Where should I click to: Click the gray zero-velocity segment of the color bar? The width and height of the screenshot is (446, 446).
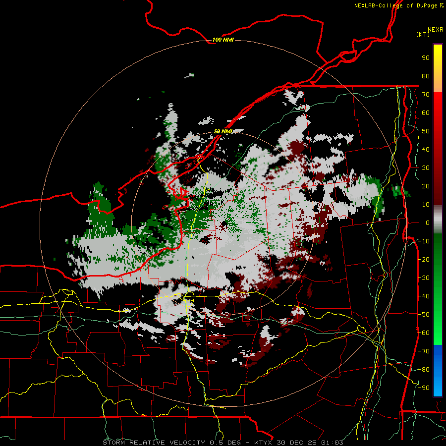tap(438, 220)
